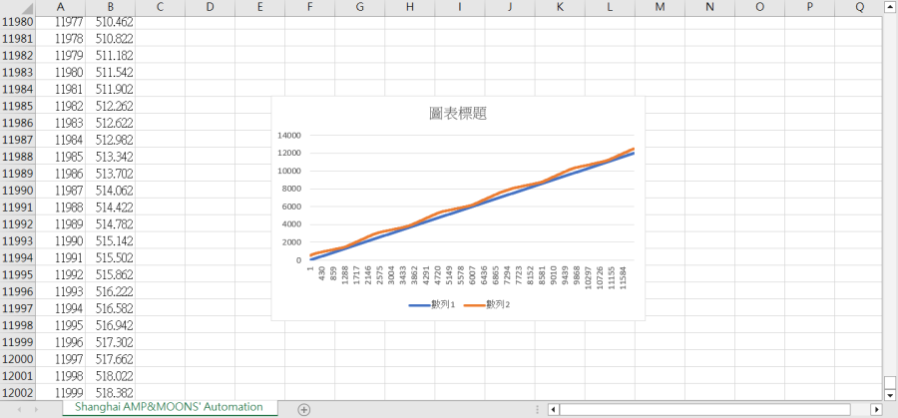
Task: Click the horizontal scrollbar left arrow
Action: pos(552,409)
